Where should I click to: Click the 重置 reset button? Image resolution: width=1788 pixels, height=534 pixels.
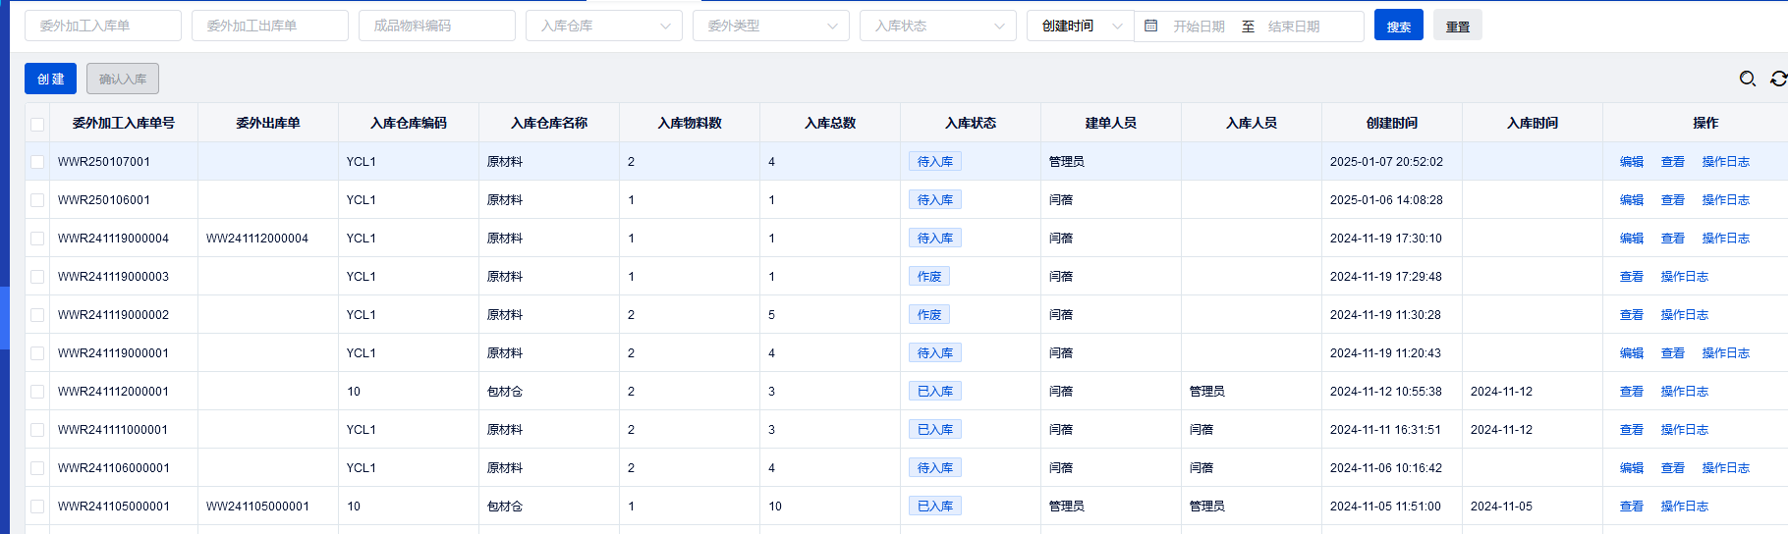pos(1457,26)
